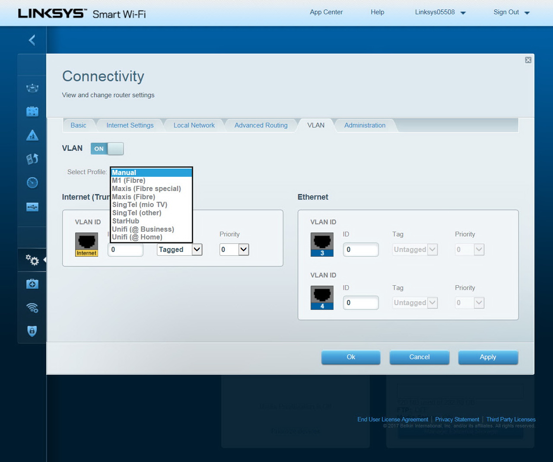The image size is (553, 462).
Task: Select Unifi (@ Home) profile
Action: 151,237
